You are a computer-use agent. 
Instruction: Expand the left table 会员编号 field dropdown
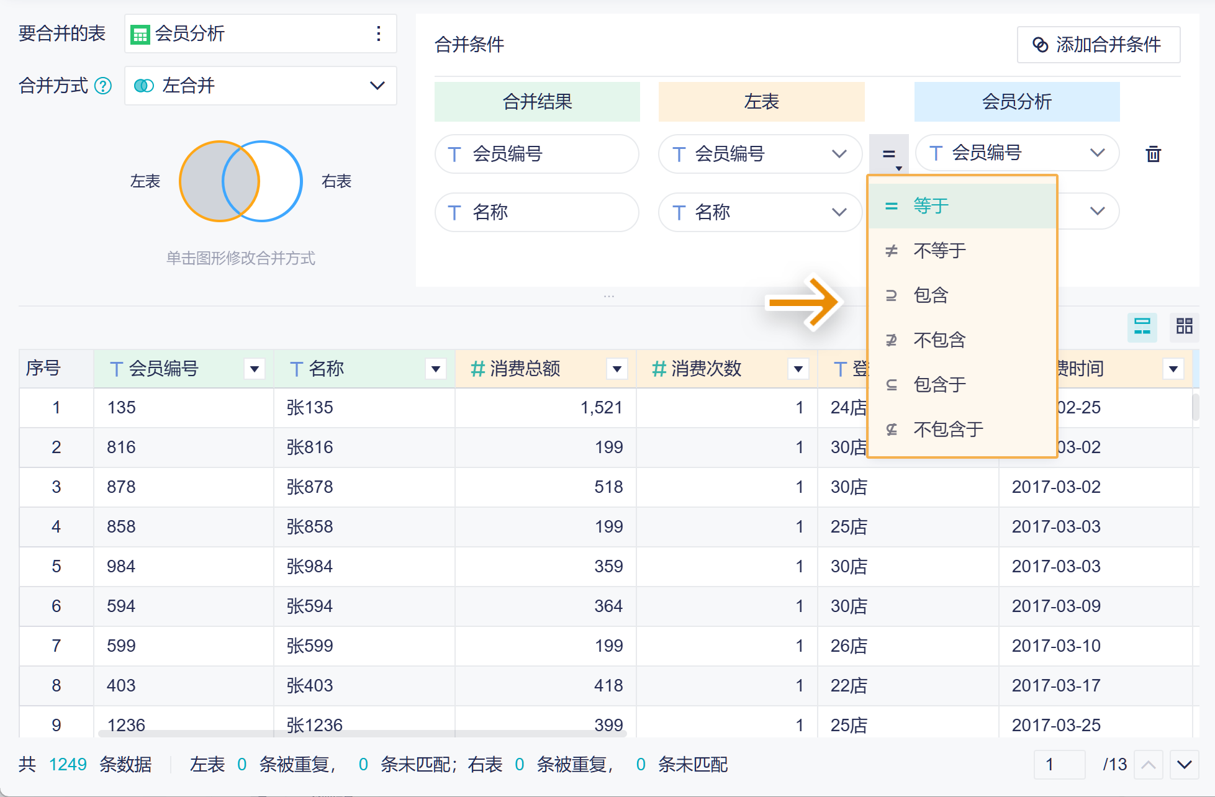pyautogui.click(x=839, y=154)
